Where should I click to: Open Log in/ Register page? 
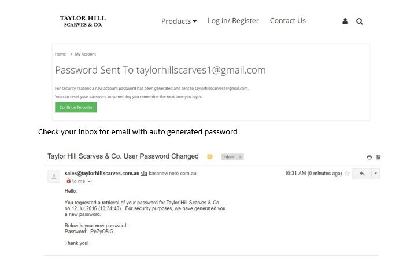pyautogui.click(x=233, y=21)
